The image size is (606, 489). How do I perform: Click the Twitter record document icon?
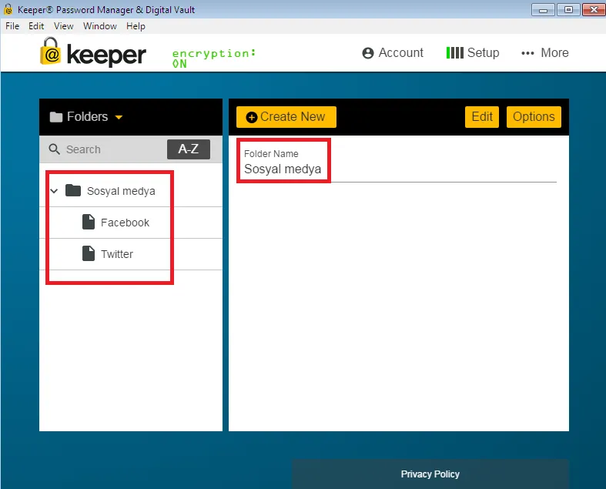[89, 253]
